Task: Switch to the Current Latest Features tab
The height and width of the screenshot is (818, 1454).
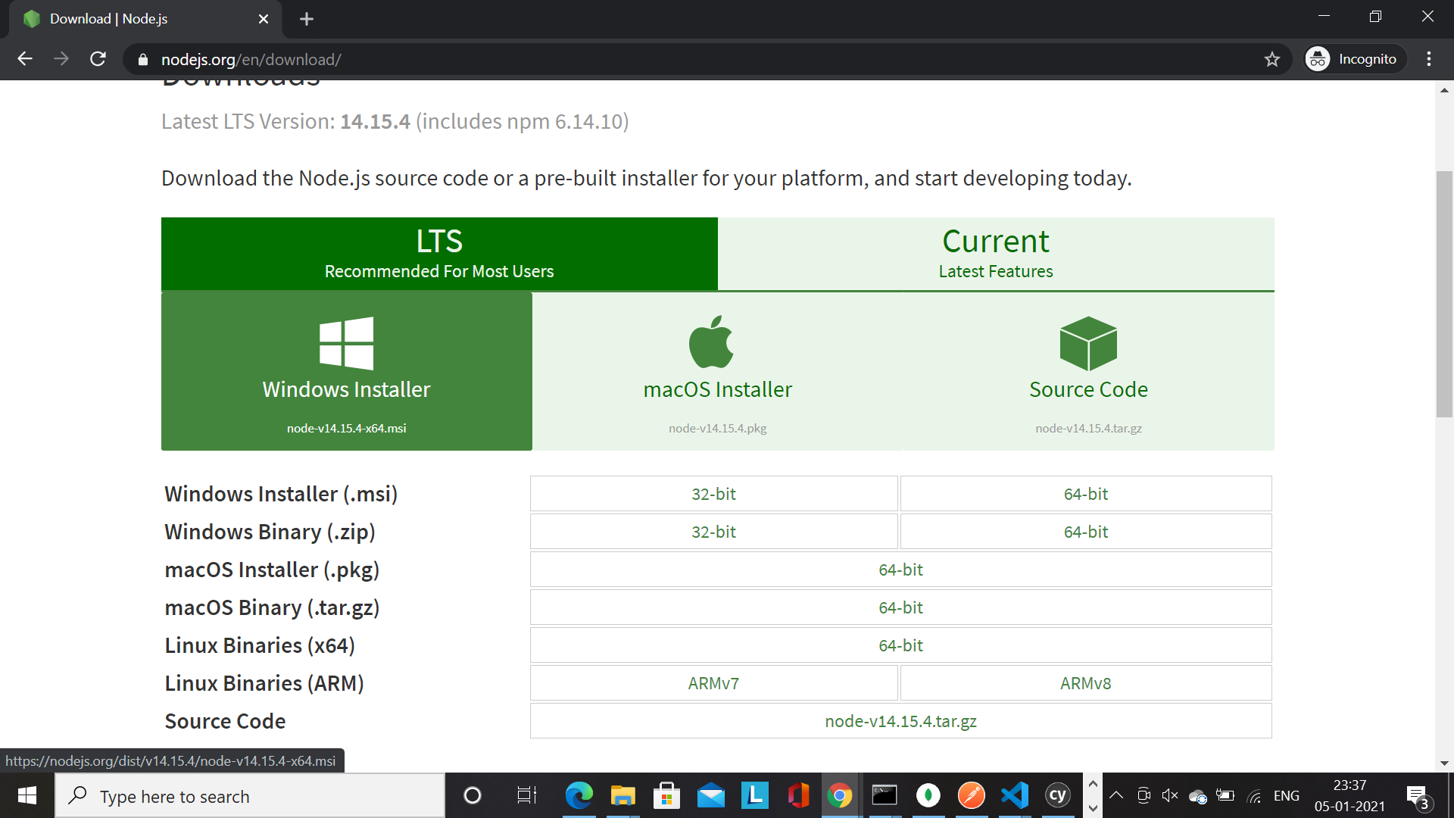Action: (995, 254)
